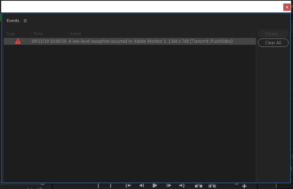Click the Clear All button
This screenshot has width=293, height=189.
pyautogui.click(x=273, y=43)
